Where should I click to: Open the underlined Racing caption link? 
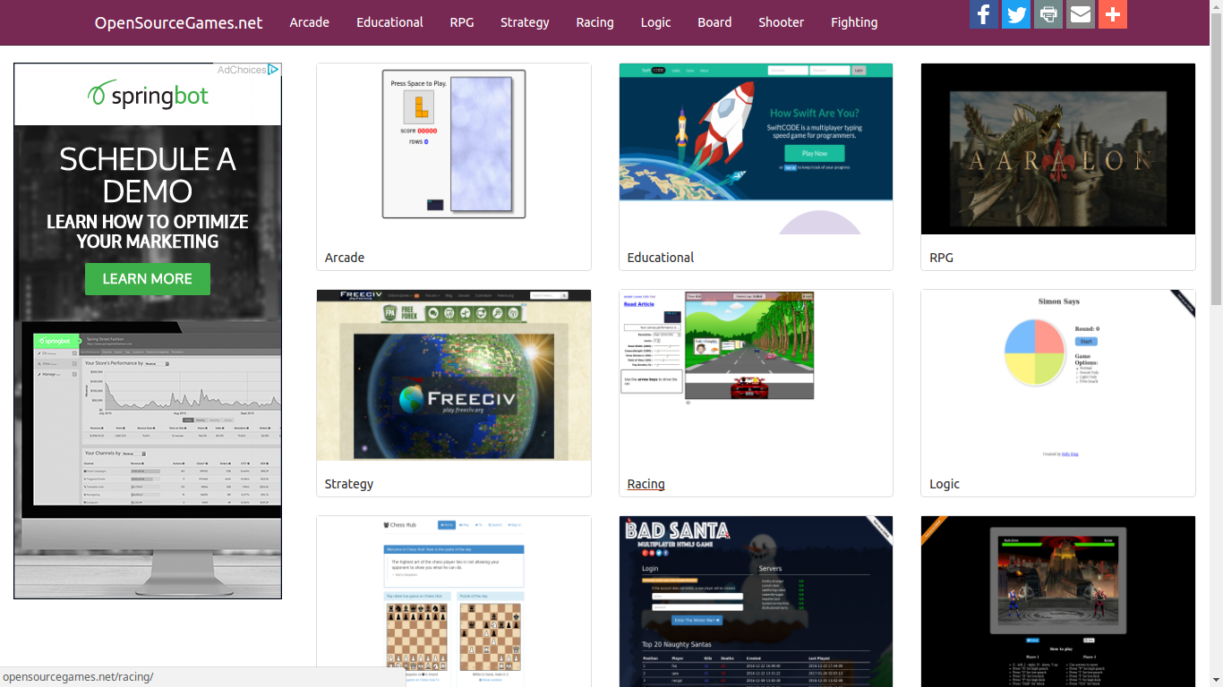pyautogui.click(x=646, y=484)
